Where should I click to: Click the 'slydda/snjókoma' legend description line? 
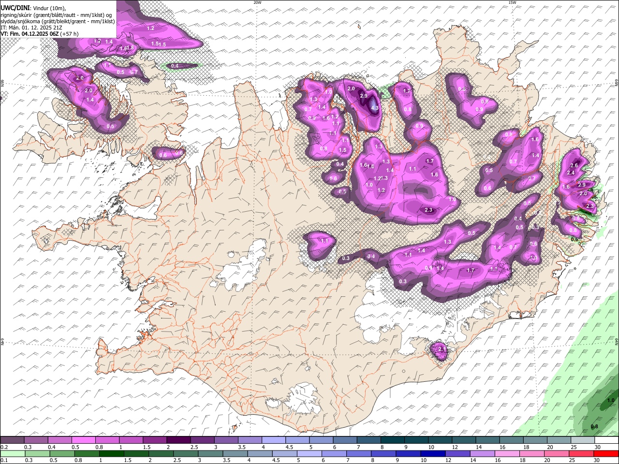(x=58, y=21)
